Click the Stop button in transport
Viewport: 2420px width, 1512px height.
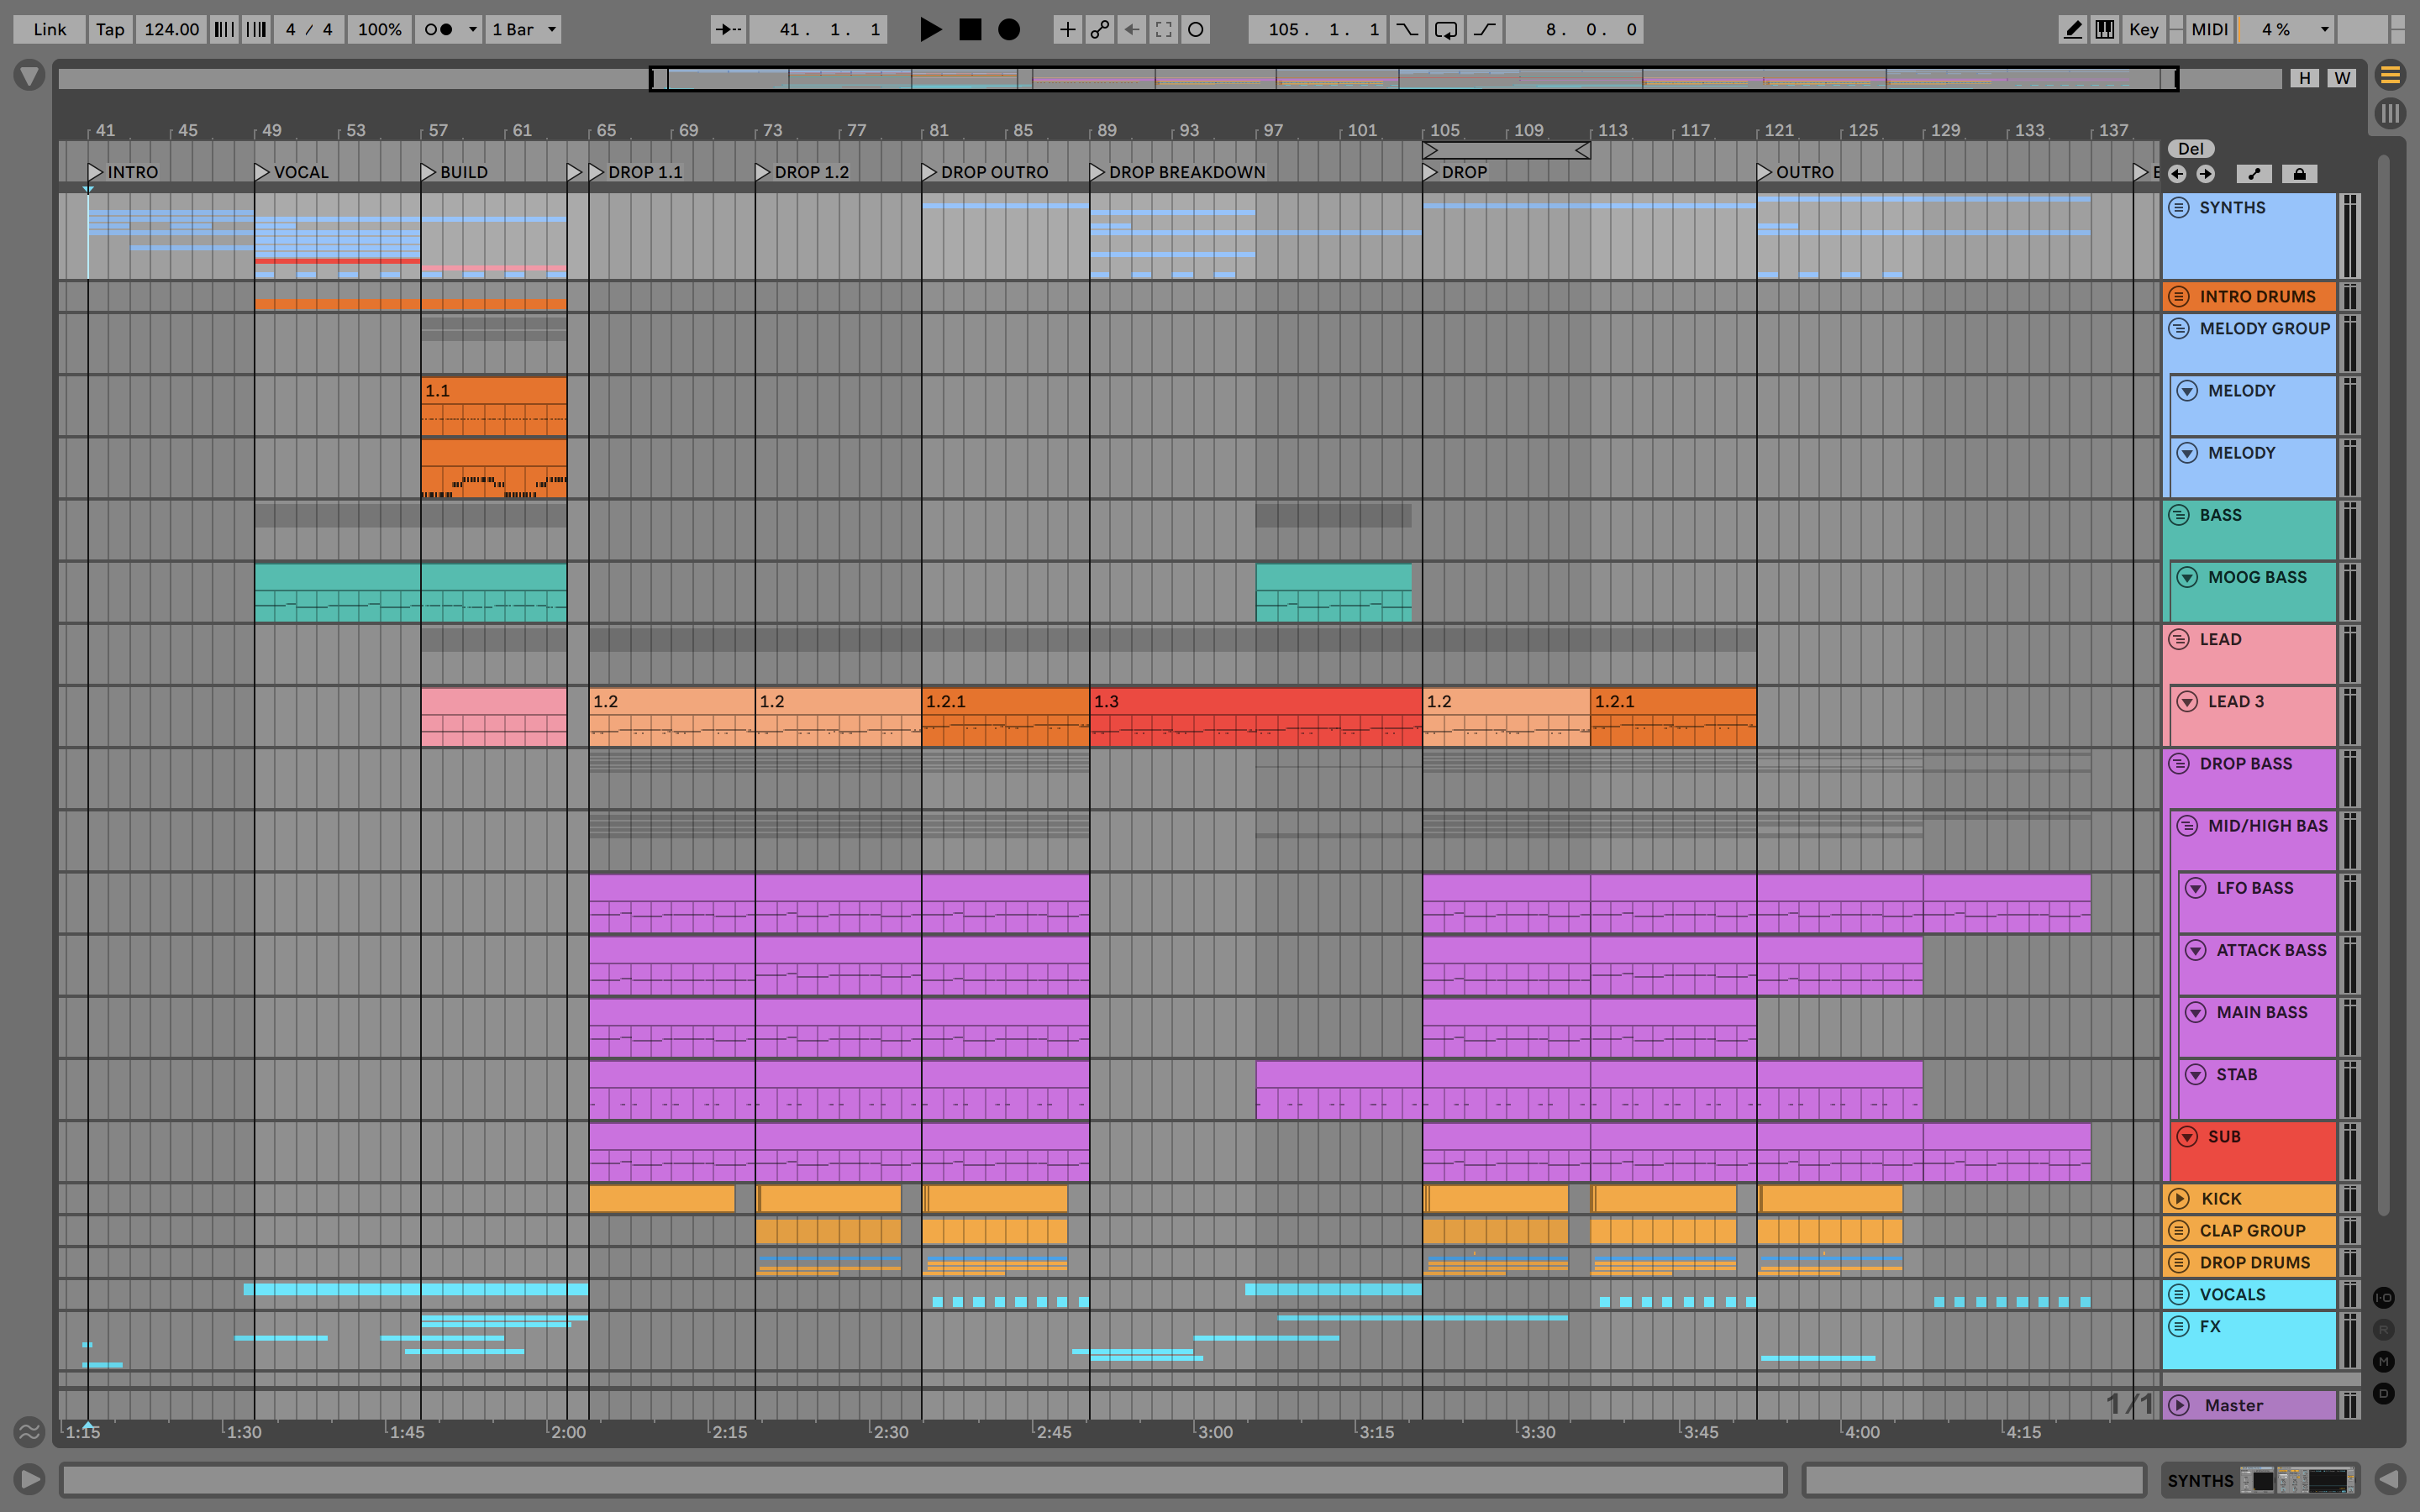[x=969, y=29]
